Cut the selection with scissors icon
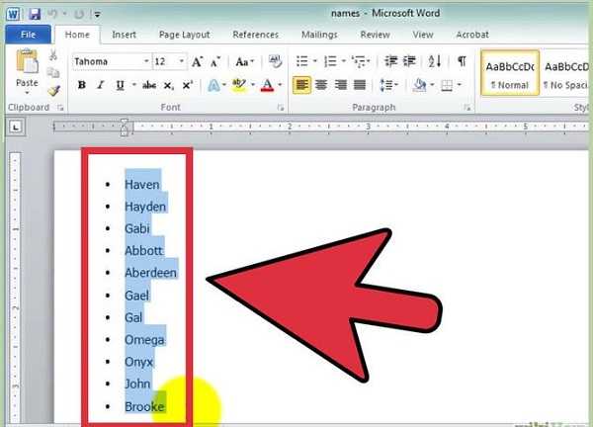The width and height of the screenshot is (593, 427). pos(53,54)
